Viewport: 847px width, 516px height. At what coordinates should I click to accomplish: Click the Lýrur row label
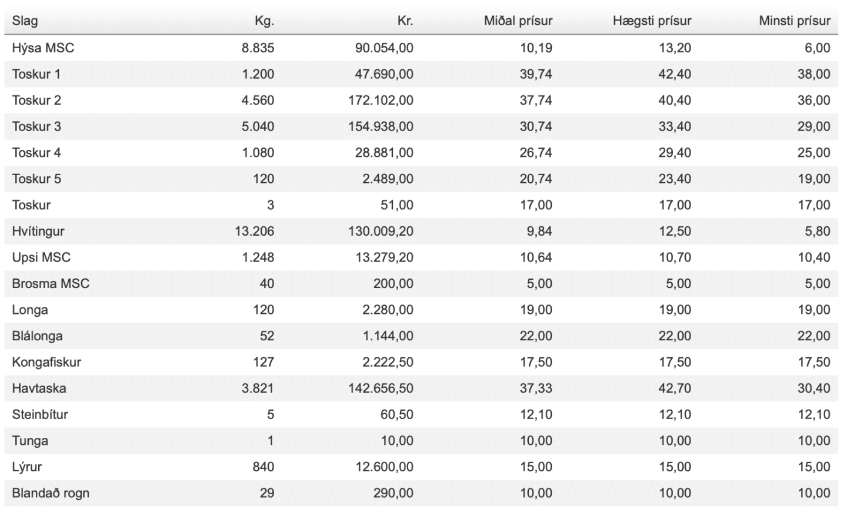click(x=27, y=467)
